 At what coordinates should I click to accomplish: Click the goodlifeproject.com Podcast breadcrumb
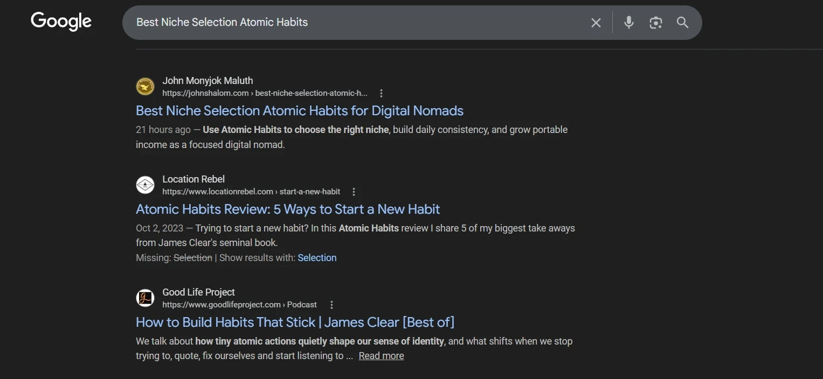(x=239, y=305)
